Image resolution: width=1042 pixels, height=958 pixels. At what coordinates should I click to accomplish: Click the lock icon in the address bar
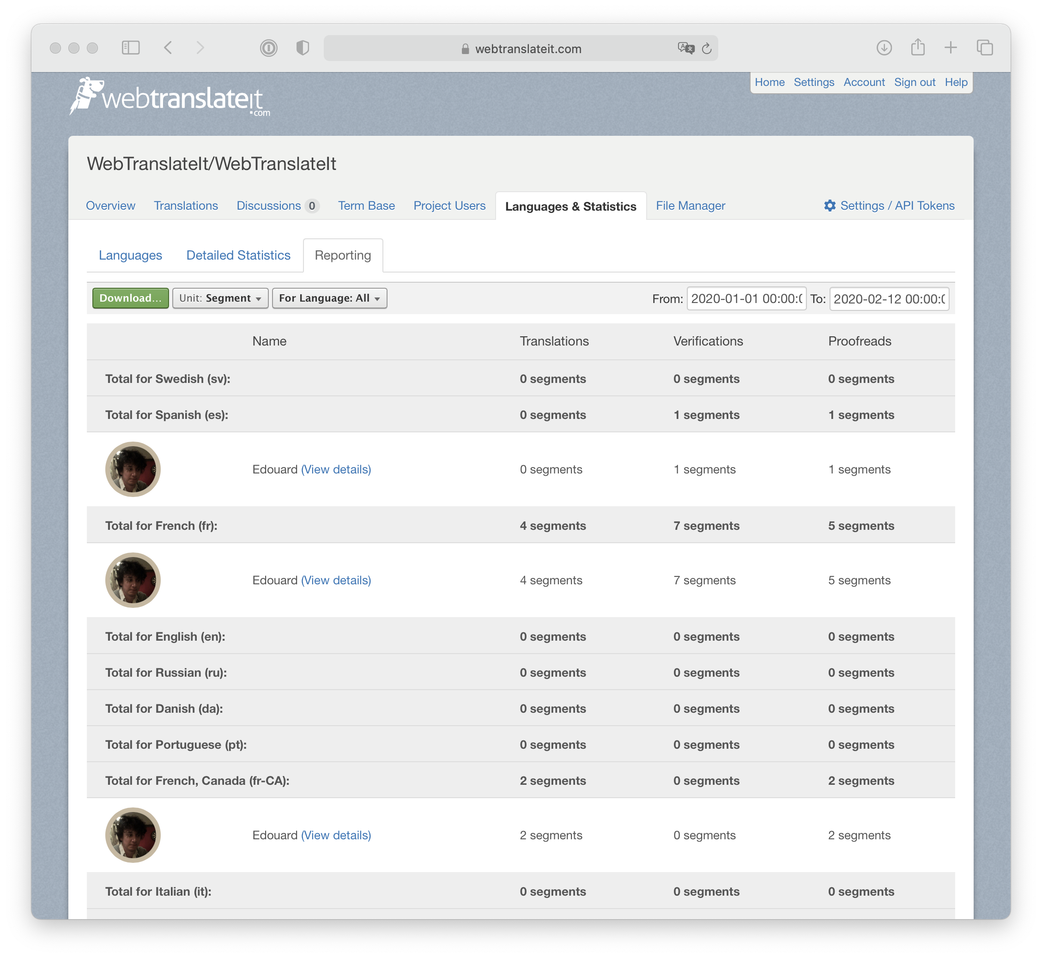(x=465, y=49)
